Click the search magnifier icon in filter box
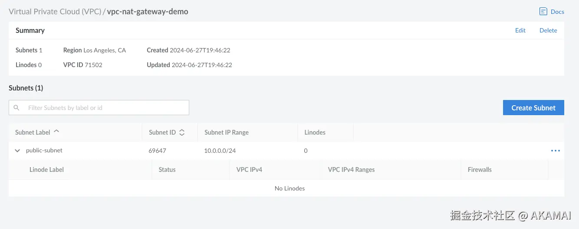 16,108
